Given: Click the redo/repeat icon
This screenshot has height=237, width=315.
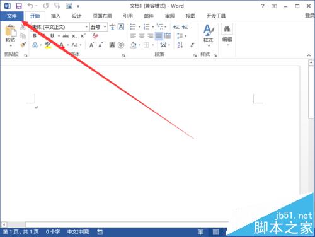Looking at the screenshot, I should pos(46,6).
